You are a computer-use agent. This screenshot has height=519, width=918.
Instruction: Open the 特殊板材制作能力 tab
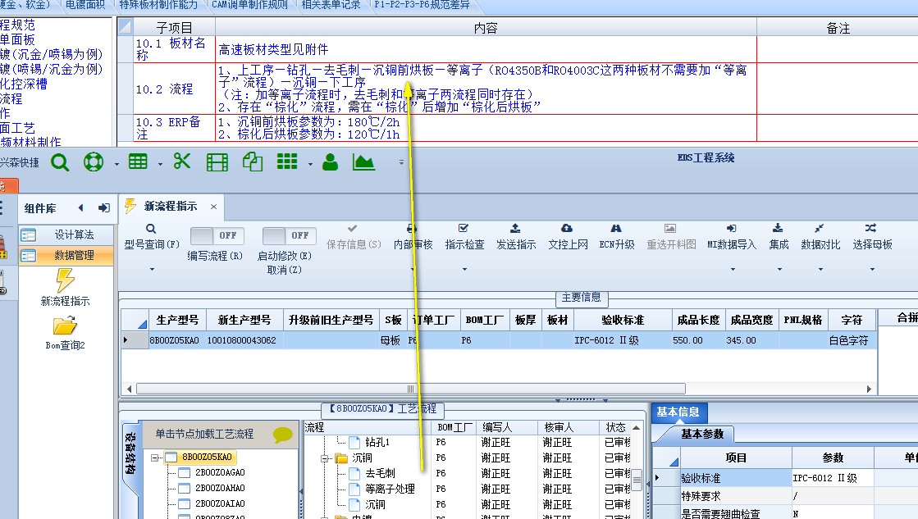pos(158,5)
